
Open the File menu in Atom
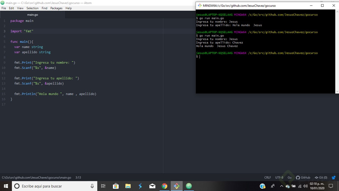[4, 8]
